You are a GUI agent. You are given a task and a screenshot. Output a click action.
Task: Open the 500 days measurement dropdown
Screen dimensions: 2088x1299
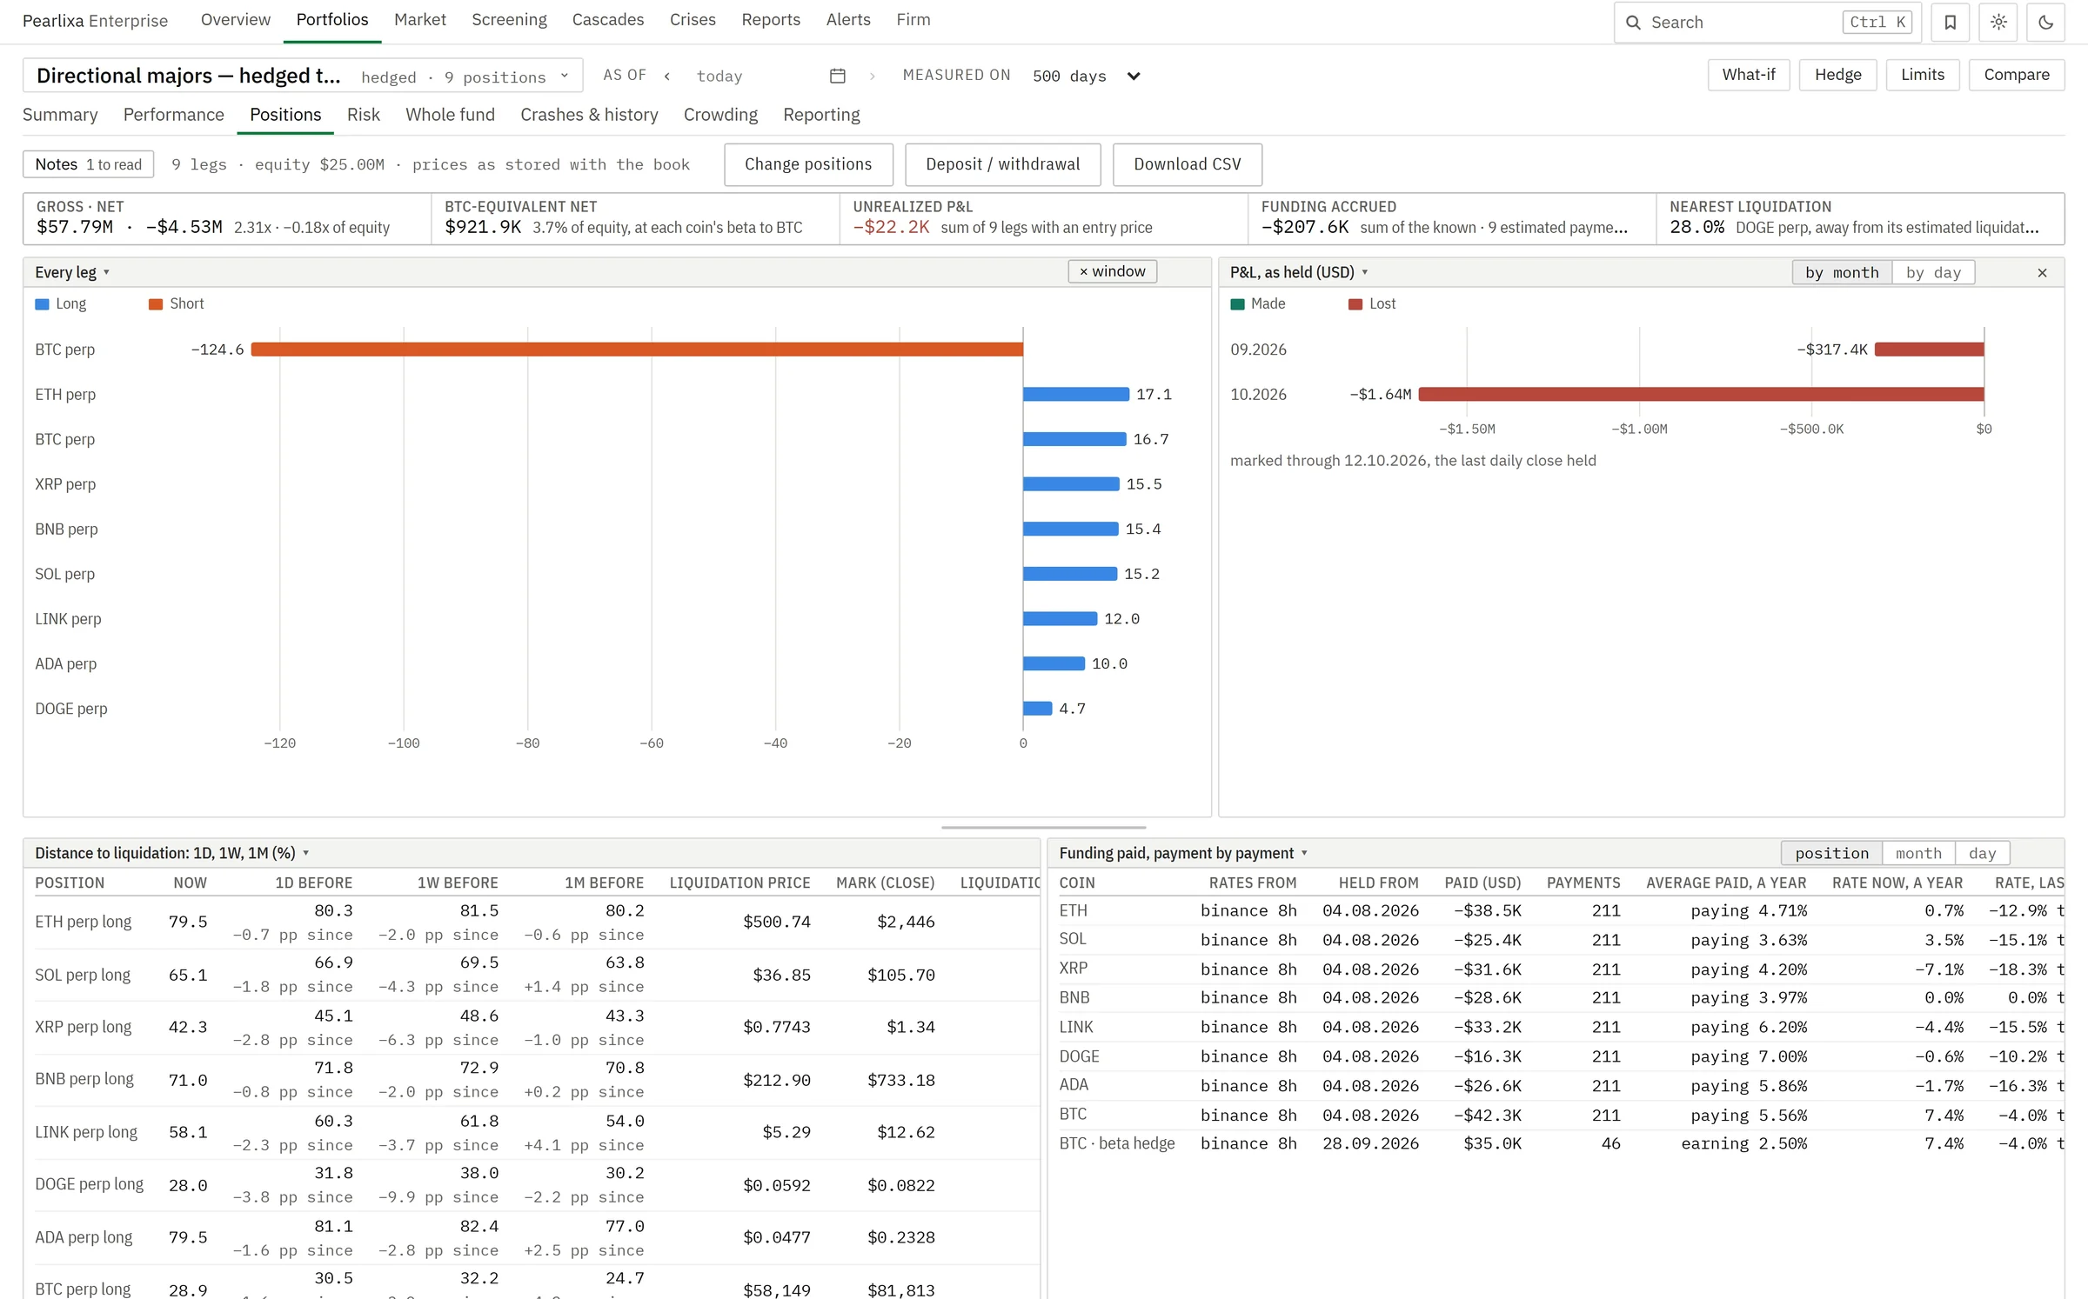(x=1087, y=77)
